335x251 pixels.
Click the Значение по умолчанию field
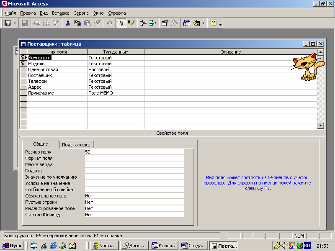134,177
